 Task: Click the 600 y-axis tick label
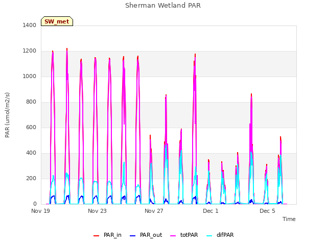click(31, 127)
